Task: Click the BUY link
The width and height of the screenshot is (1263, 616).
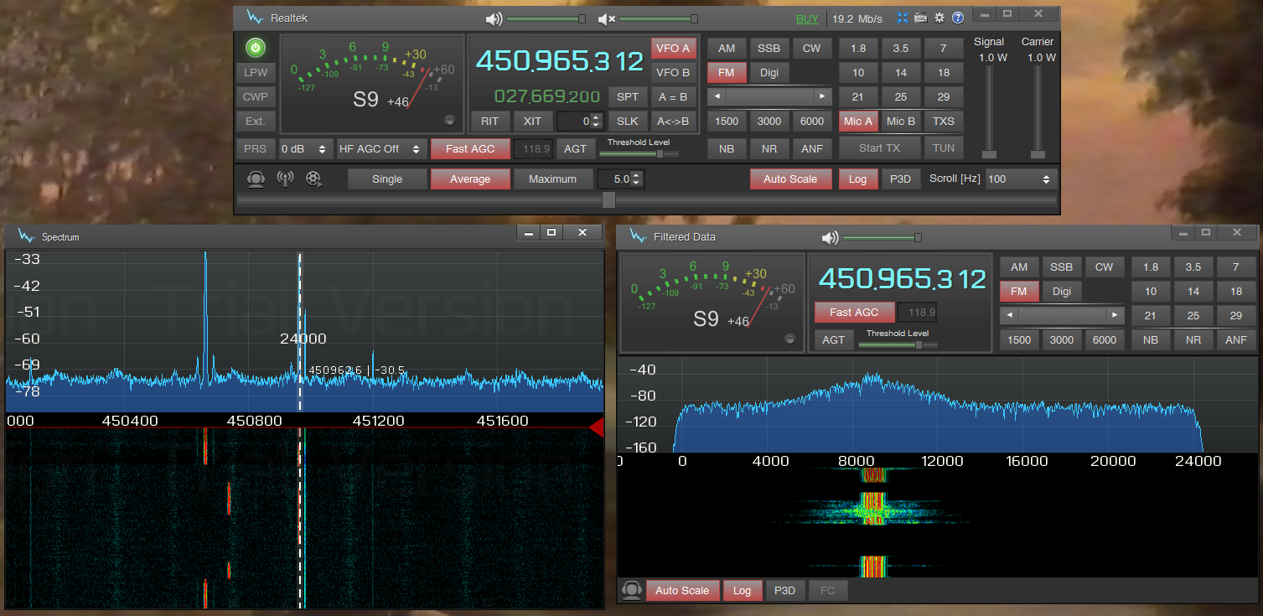Action: (807, 18)
